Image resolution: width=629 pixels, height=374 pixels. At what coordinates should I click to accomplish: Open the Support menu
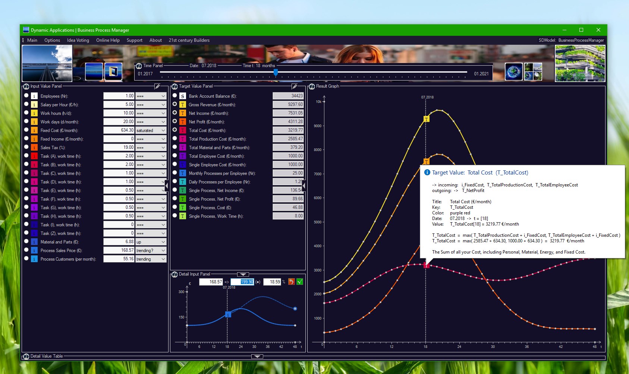pos(134,40)
